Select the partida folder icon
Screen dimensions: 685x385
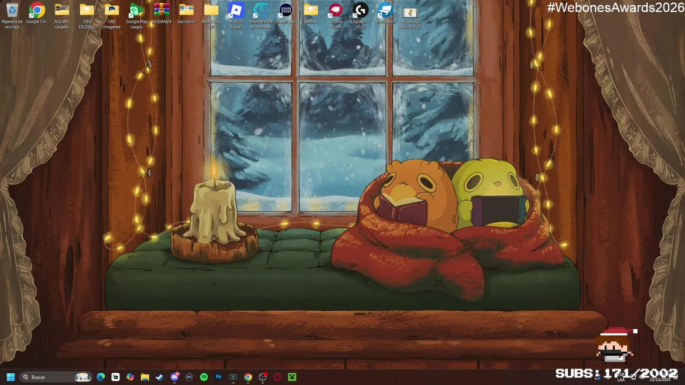point(311,14)
